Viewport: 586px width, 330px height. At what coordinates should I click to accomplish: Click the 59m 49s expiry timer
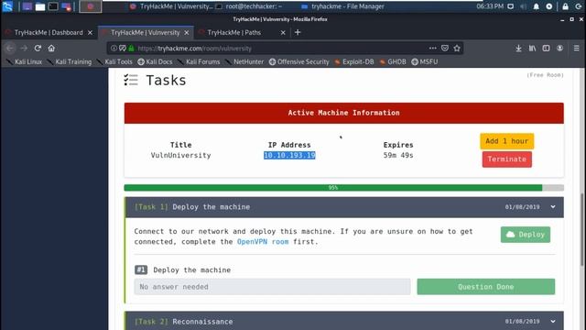398,155
